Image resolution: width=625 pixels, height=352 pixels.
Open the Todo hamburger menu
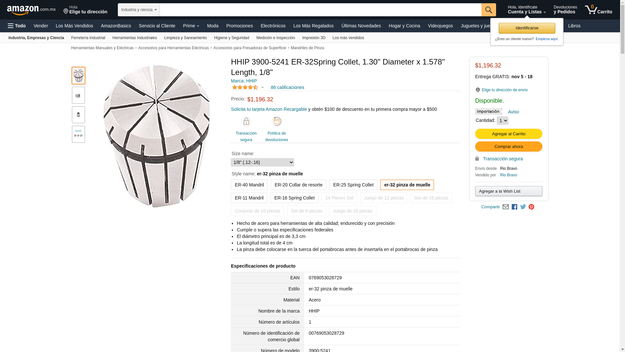17,26
